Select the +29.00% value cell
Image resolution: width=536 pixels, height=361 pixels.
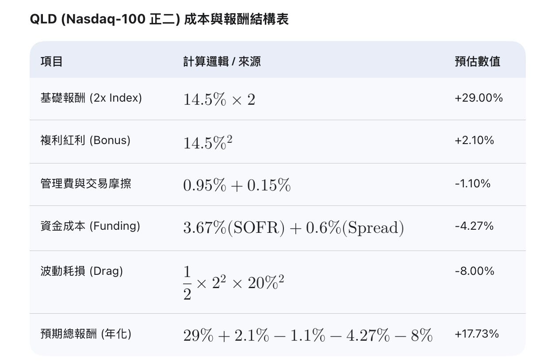(479, 98)
